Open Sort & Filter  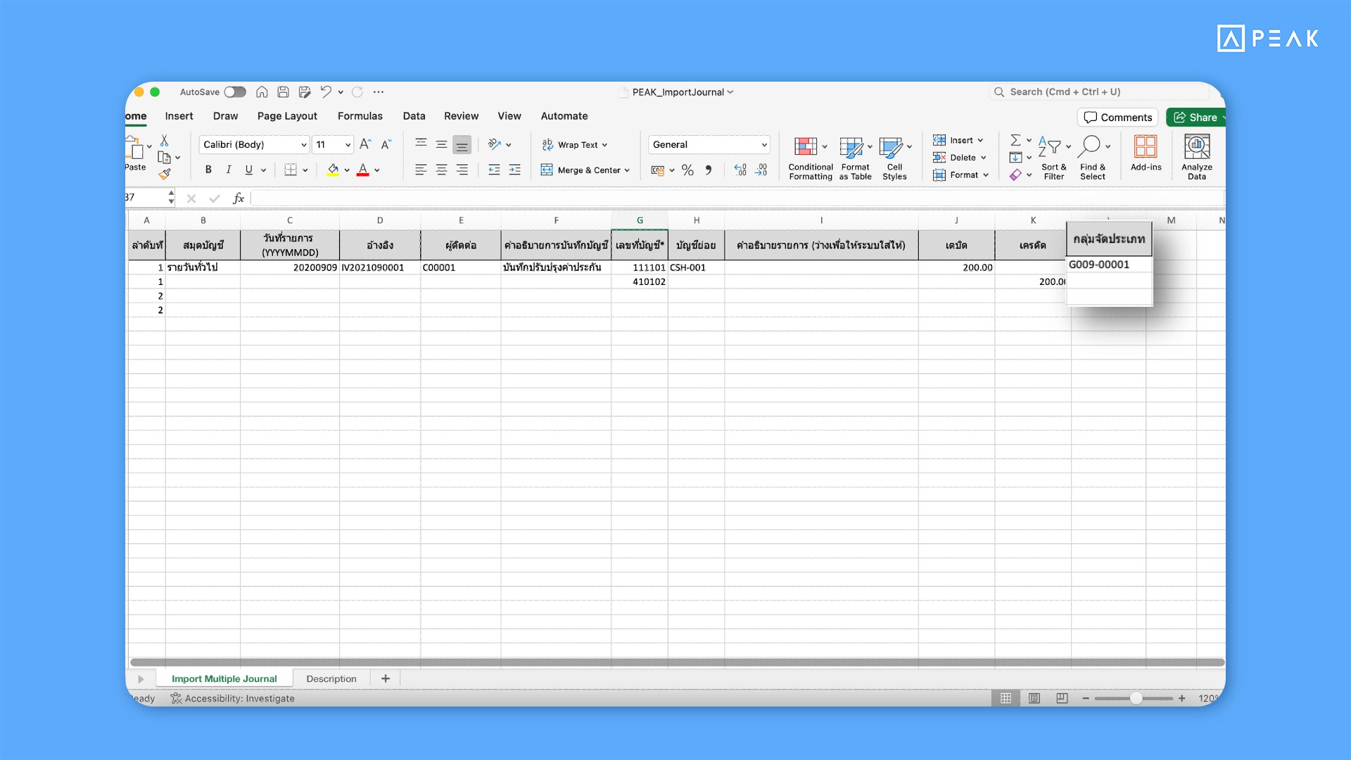click(1053, 157)
